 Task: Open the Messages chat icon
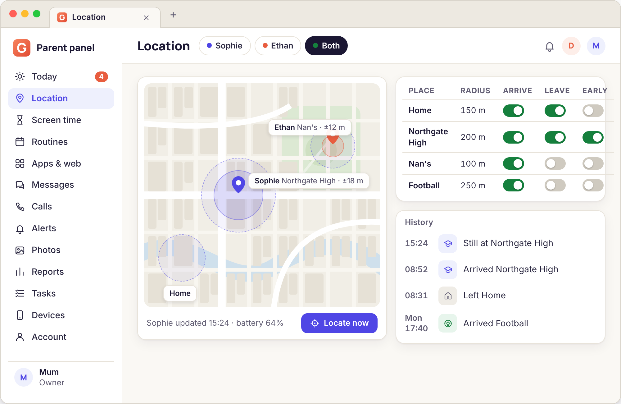pyautogui.click(x=20, y=185)
